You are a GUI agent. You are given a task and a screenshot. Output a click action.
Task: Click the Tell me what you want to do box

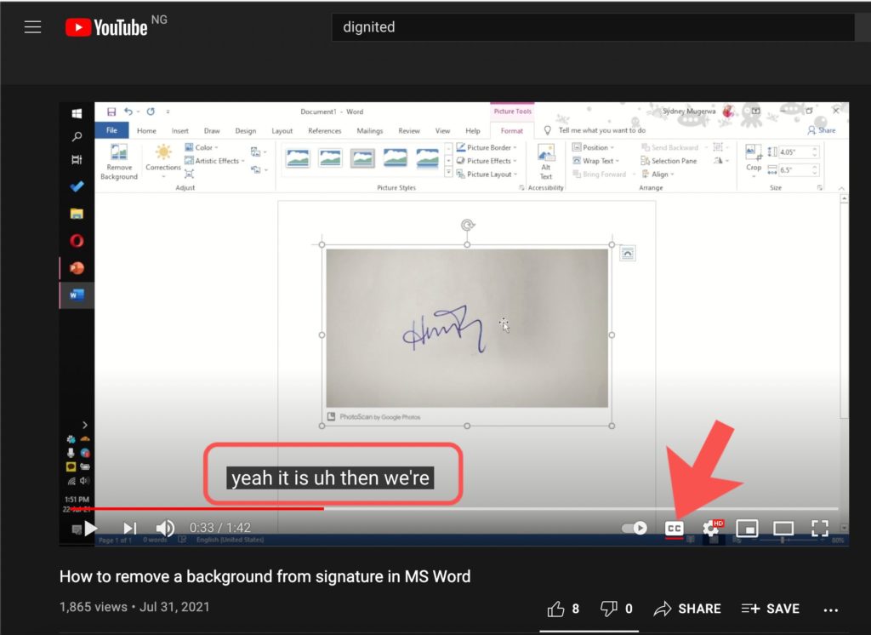click(596, 130)
